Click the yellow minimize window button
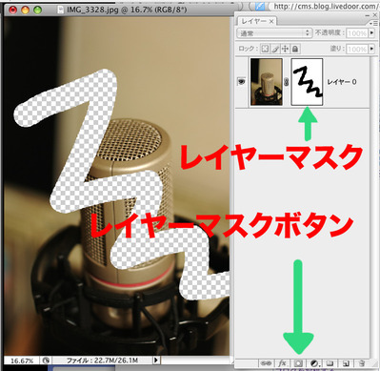 (x=25, y=10)
